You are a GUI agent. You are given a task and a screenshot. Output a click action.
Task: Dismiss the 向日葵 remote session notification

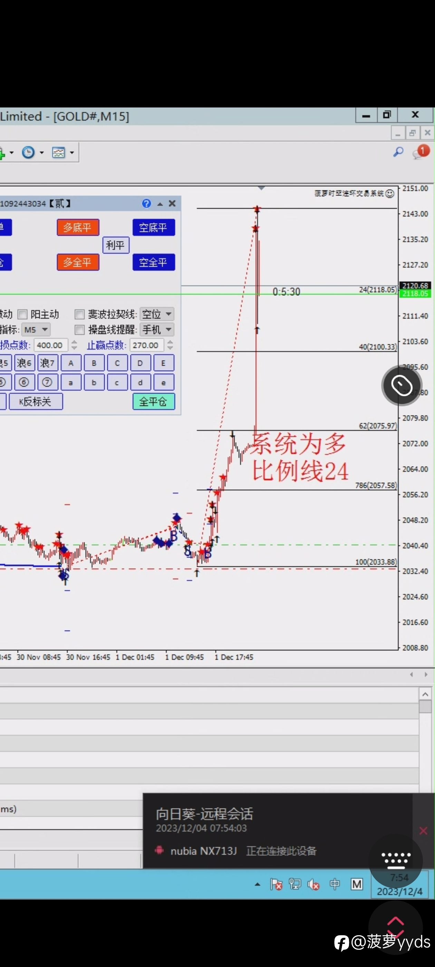[x=423, y=831]
